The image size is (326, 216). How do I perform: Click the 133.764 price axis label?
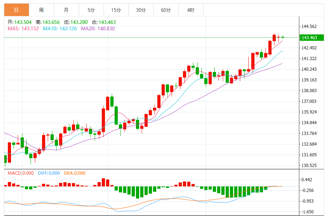pyautogui.click(x=309, y=133)
